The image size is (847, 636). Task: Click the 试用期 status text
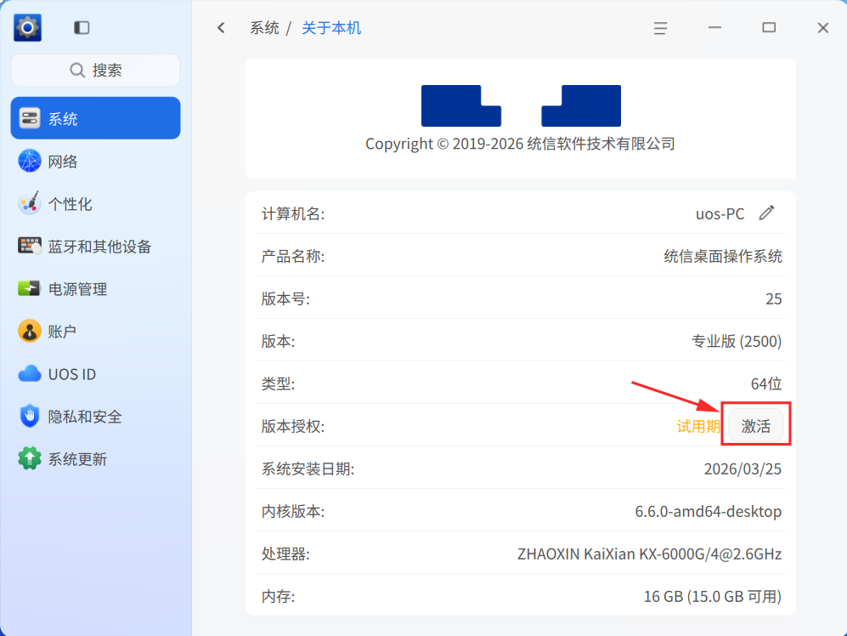click(x=698, y=426)
